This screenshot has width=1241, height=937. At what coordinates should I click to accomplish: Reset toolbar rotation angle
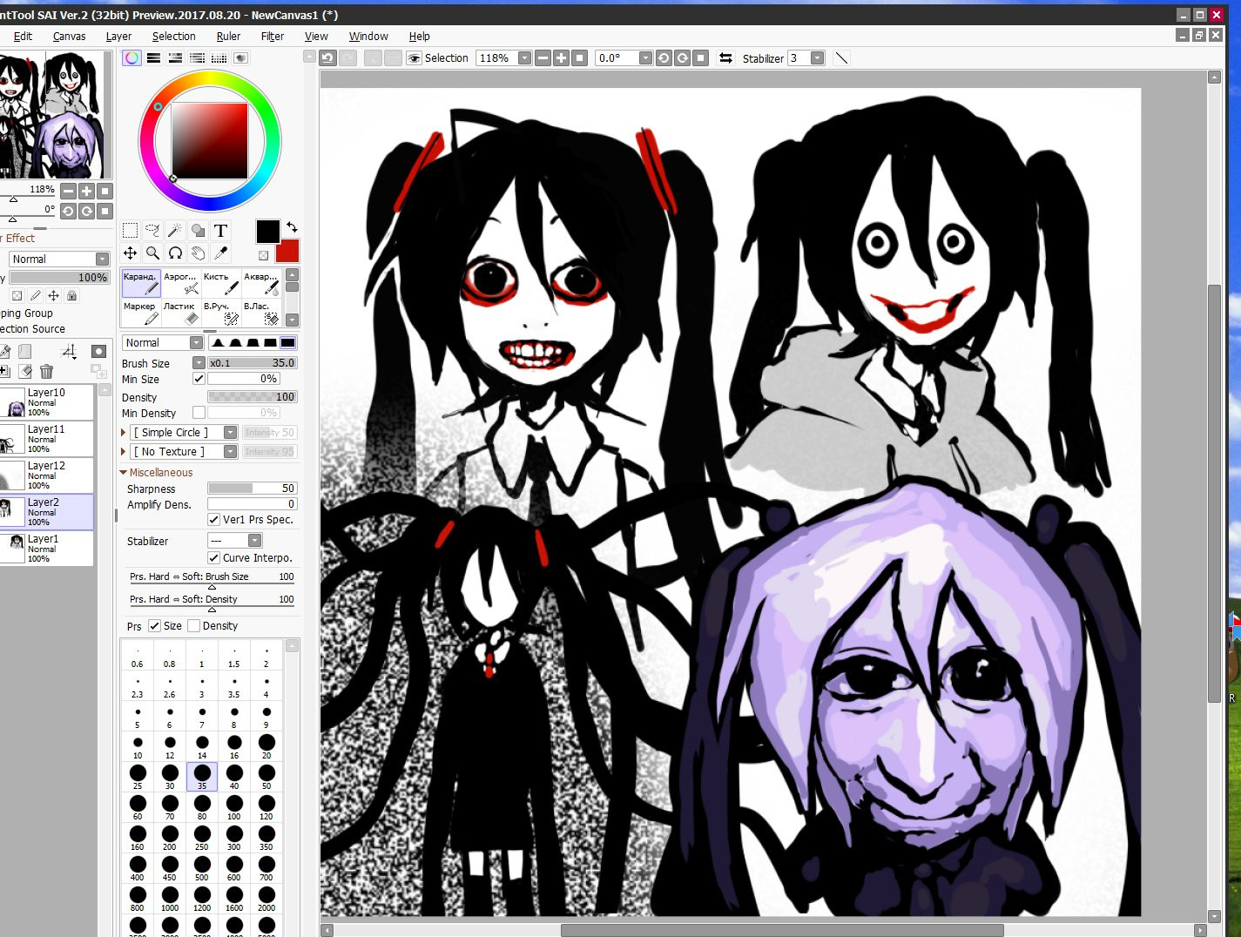pyautogui.click(x=700, y=57)
